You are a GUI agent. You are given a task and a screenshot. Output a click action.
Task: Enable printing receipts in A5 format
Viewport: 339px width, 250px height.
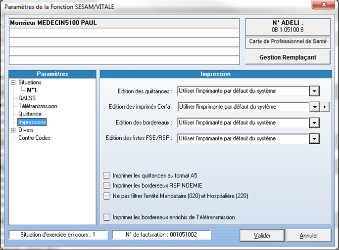click(x=107, y=175)
